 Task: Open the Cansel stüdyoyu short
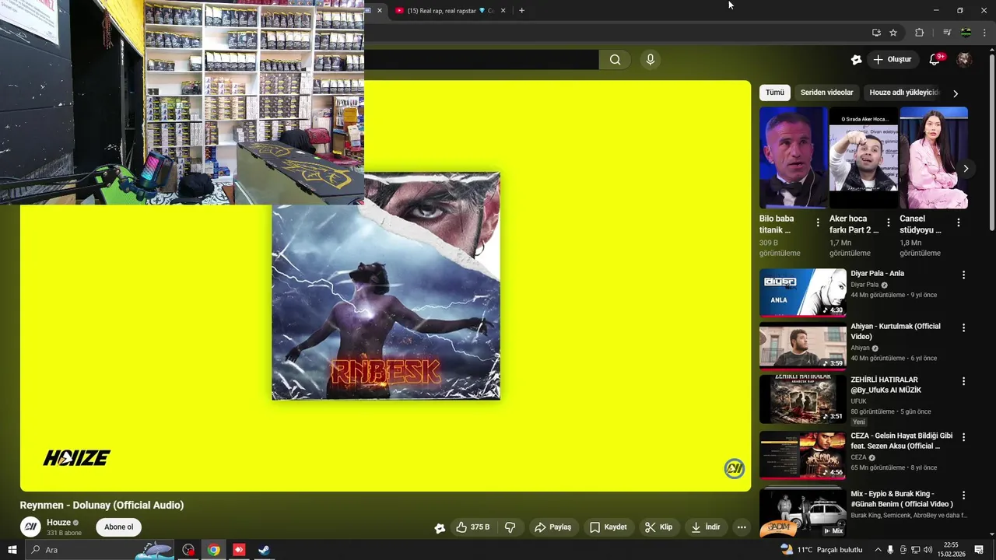point(933,158)
